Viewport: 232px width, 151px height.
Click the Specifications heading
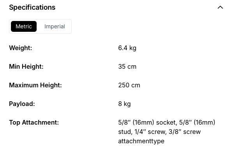(x=32, y=7)
